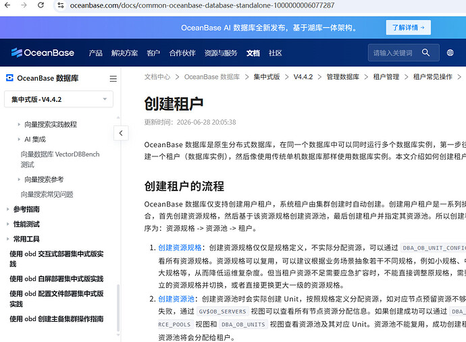The width and height of the screenshot is (466, 342).
Task: Open the 解决方案 menu
Action: click(x=124, y=53)
